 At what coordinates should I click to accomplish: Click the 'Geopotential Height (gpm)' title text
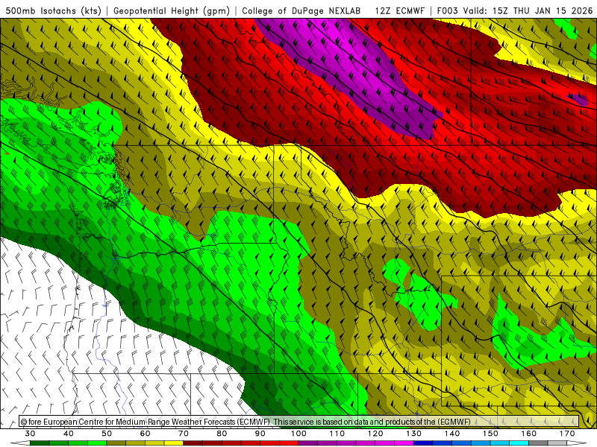[172, 10]
